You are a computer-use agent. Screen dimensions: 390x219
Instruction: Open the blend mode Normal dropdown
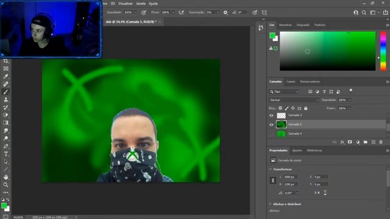tap(294, 100)
